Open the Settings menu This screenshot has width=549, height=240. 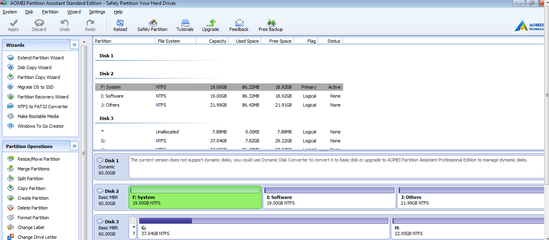pyautogui.click(x=97, y=12)
